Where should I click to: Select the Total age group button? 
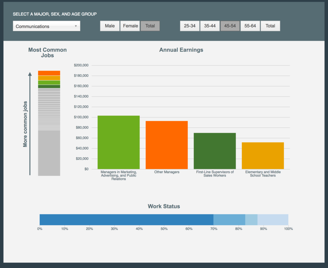click(270, 26)
